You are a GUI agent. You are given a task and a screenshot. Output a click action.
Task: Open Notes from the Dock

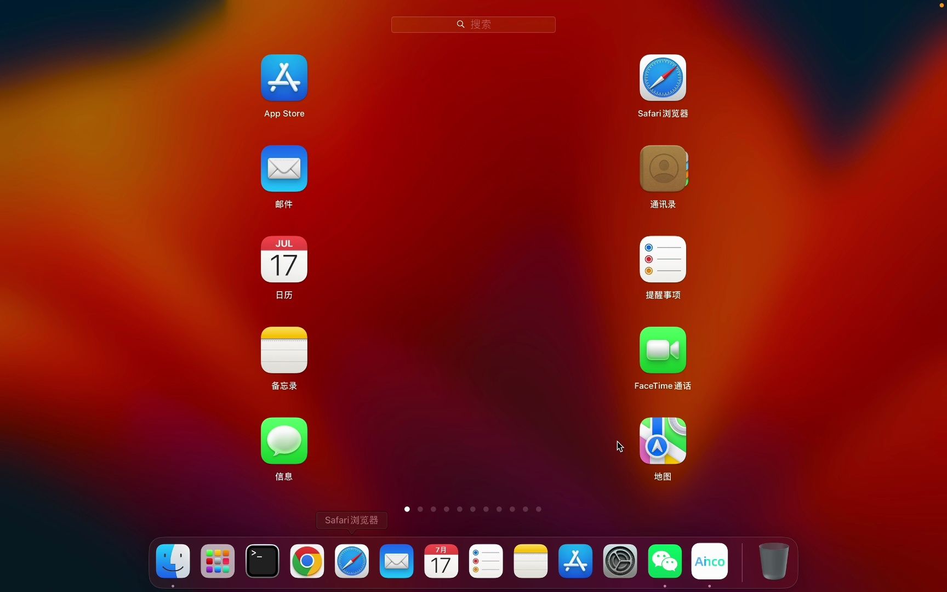[x=530, y=561]
